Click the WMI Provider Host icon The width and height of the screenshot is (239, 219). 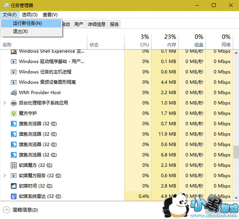tap(14, 93)
